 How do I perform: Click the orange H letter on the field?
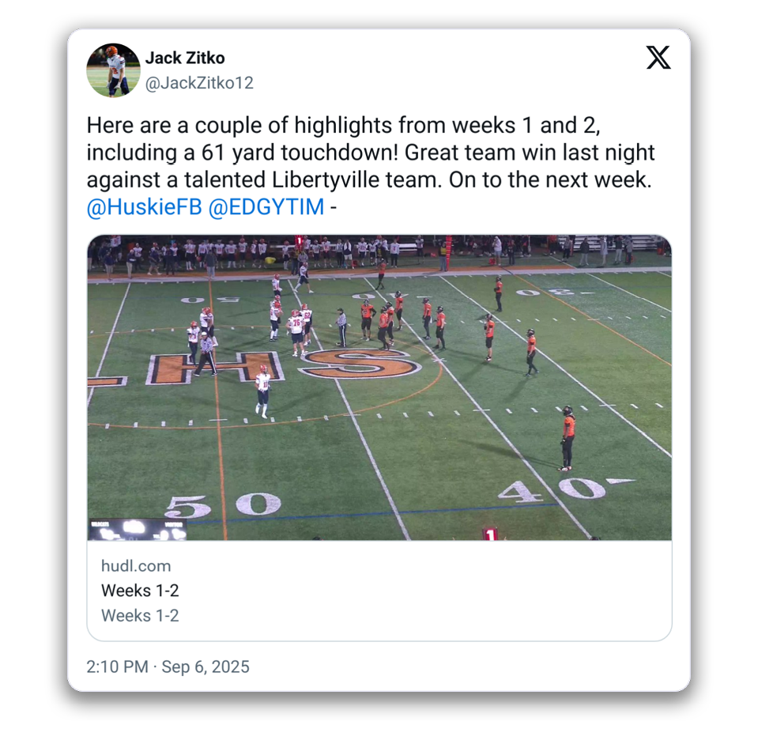point(215,368)
